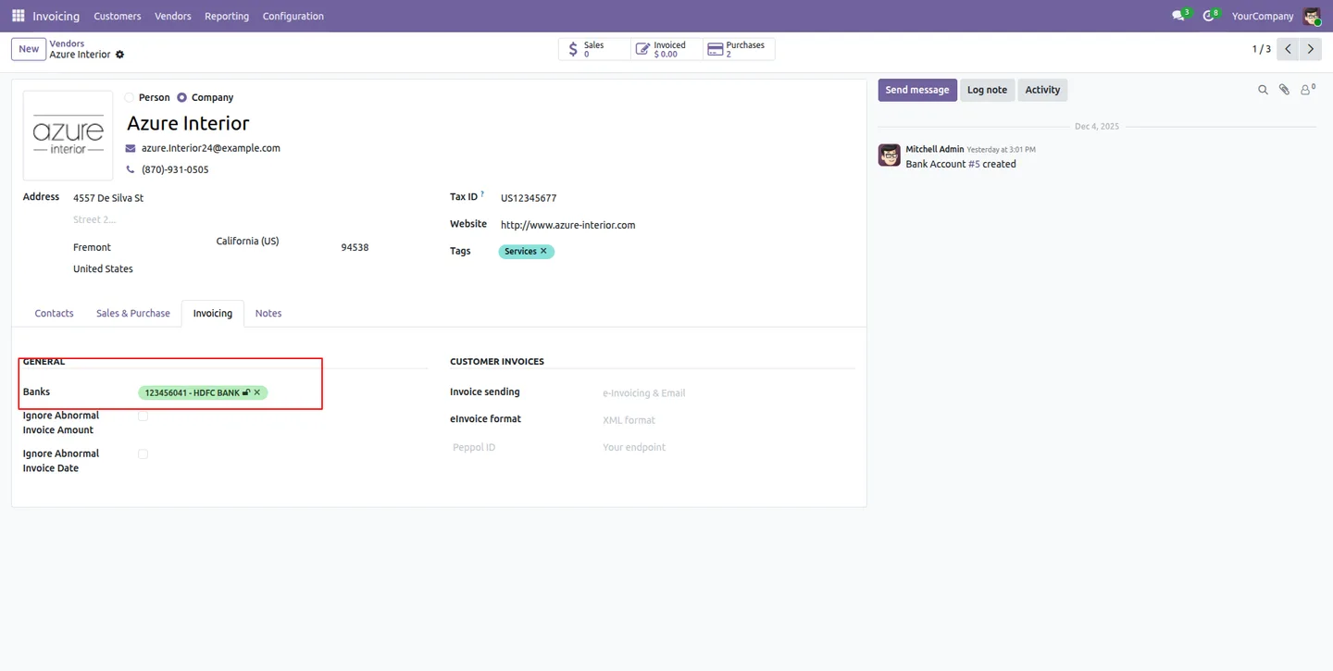Image resolution: width=1333 pixels, height=671 pixels.
Task: Open the Vendors menu
Action: [x=173, y=16]
